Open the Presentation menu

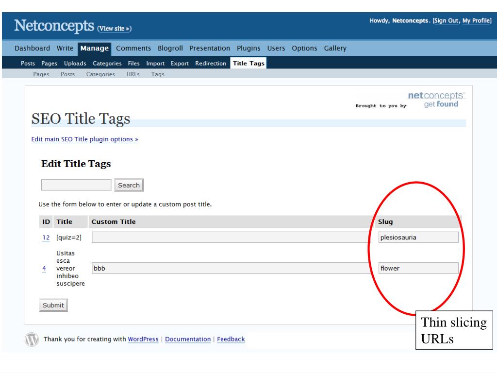(x=210, y=48)
